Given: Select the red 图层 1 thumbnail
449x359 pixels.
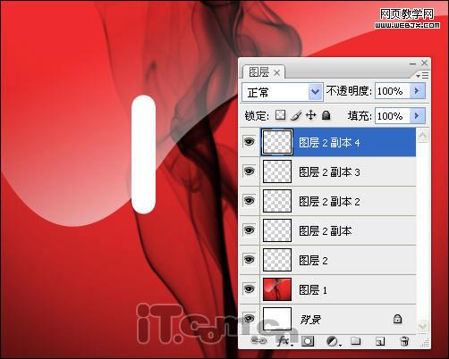Looking at the screenshot, I should pyautogui.click(x=277, y=289).
